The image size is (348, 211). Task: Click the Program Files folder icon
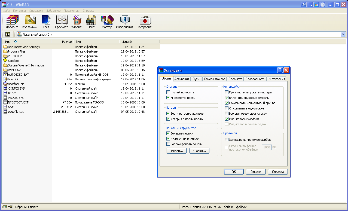(x=5, y=51)
